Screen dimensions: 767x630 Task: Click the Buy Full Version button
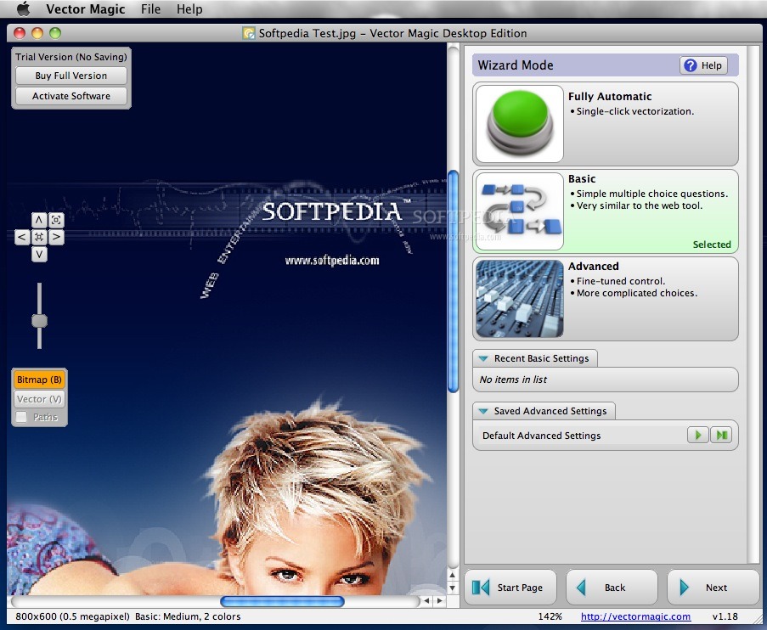[x=71, y=76]
